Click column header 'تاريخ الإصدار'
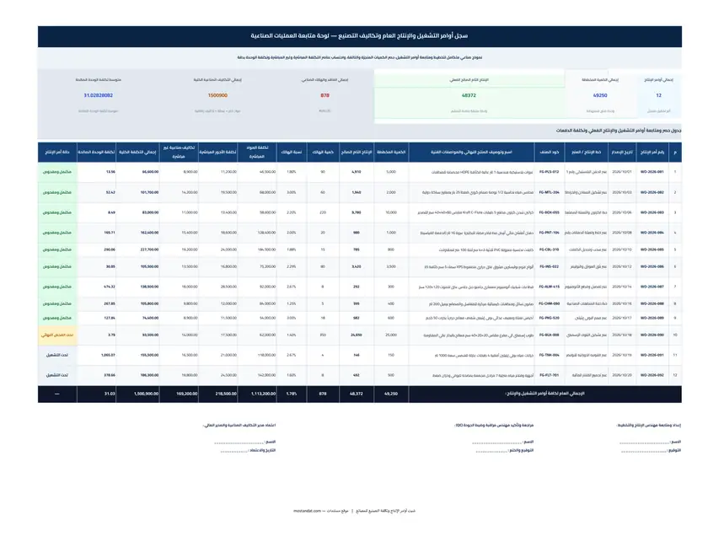Image resolution: width=708 pixels, height=547 pixels. coord(622,153)
